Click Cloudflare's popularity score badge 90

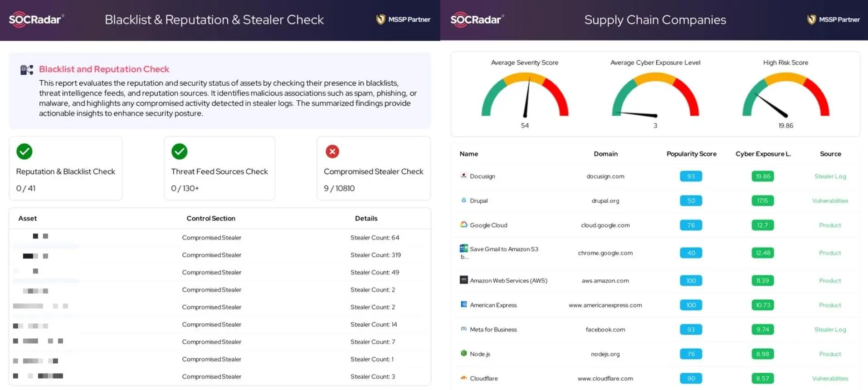(691, 379)
